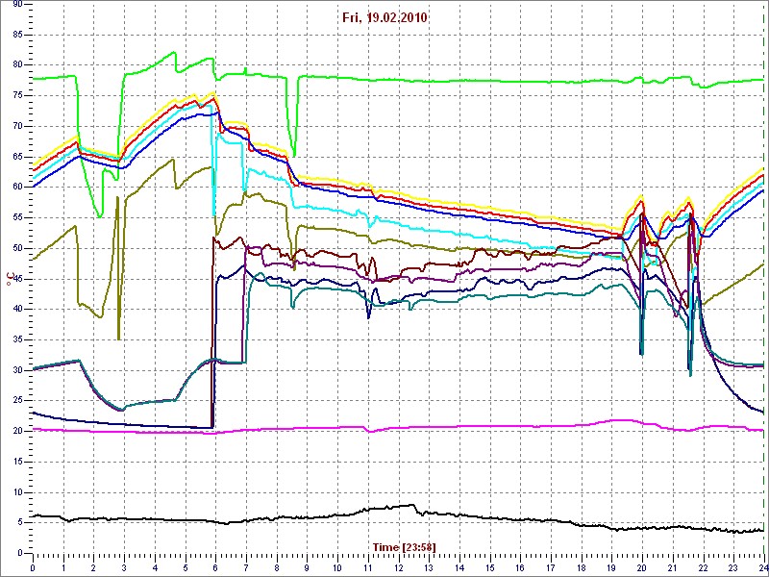This screenshot has width=769, height=577.
Task: Select hour 6 on the time axis
Action: tap(215, 567)
